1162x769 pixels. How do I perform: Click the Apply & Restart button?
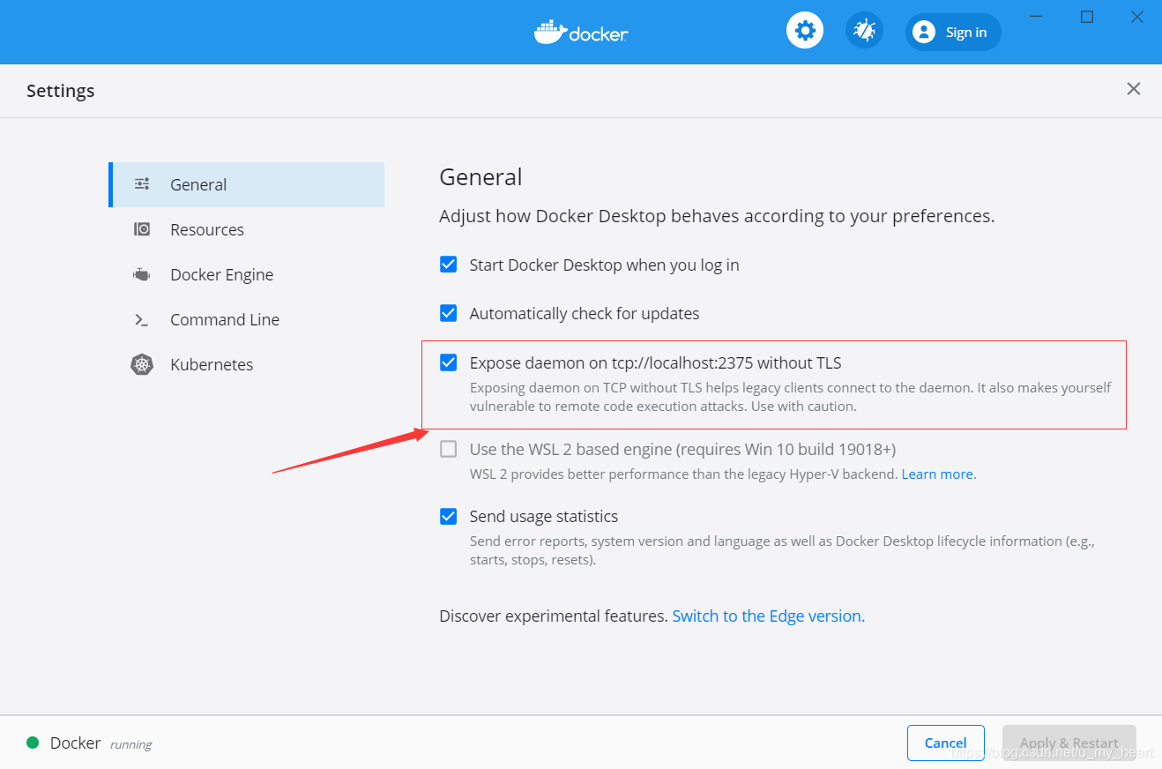tap(1069, 743)
